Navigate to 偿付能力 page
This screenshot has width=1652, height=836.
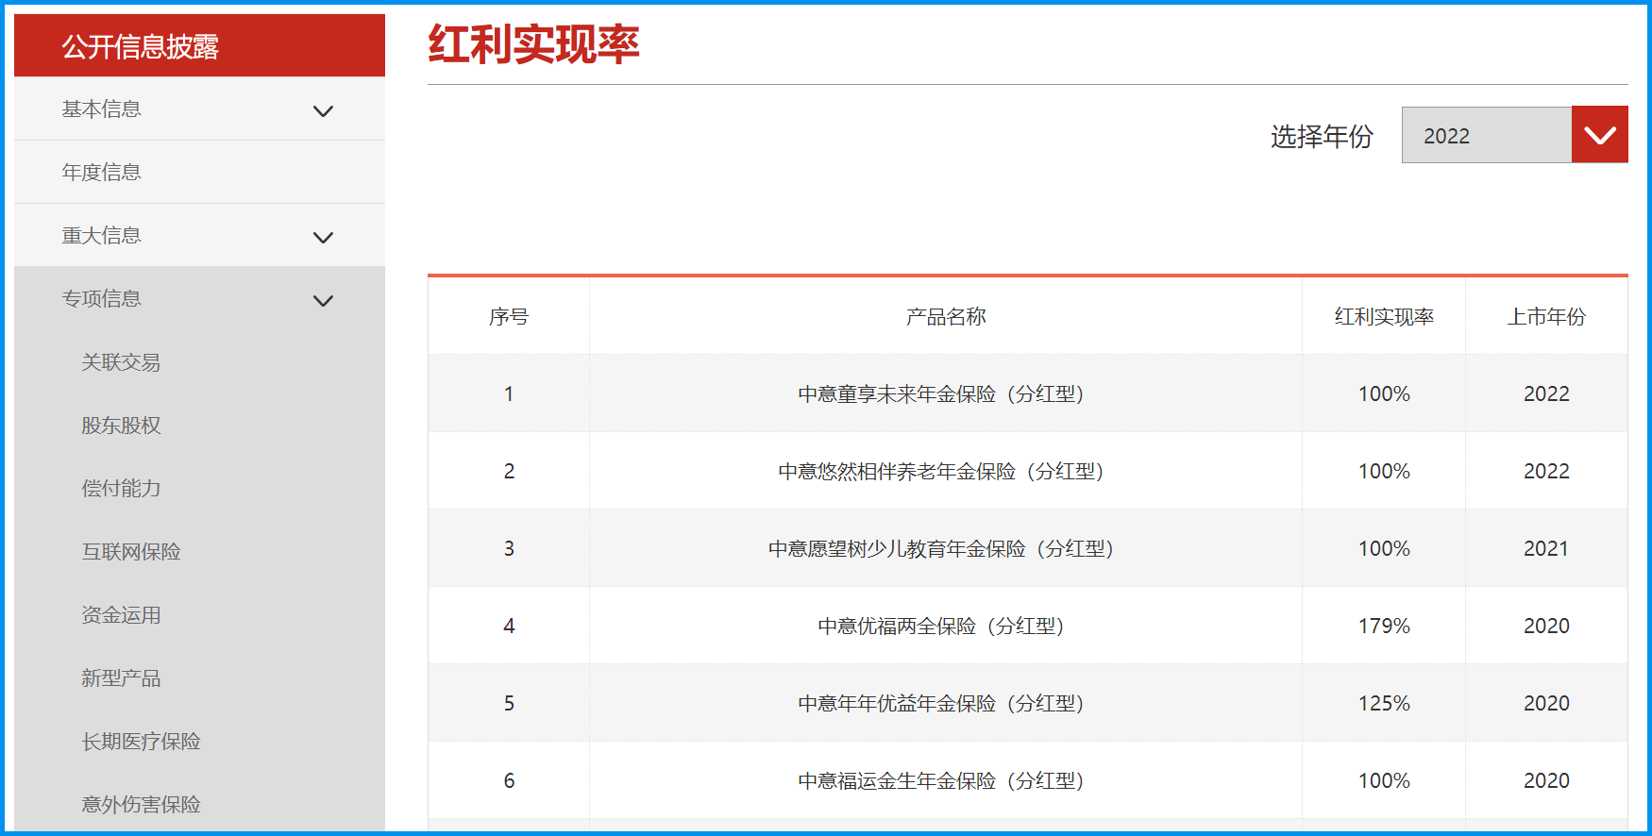click(121, 489)
